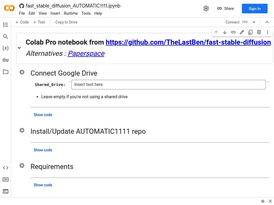Show code under Requirements
274x205 pixels.
[43, 185]
